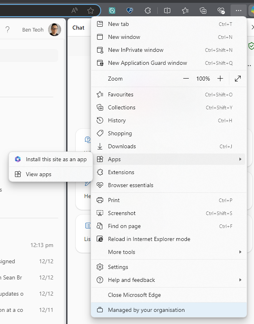Select Shopping menu entry

pyautogui.click(x=169, y=134)
